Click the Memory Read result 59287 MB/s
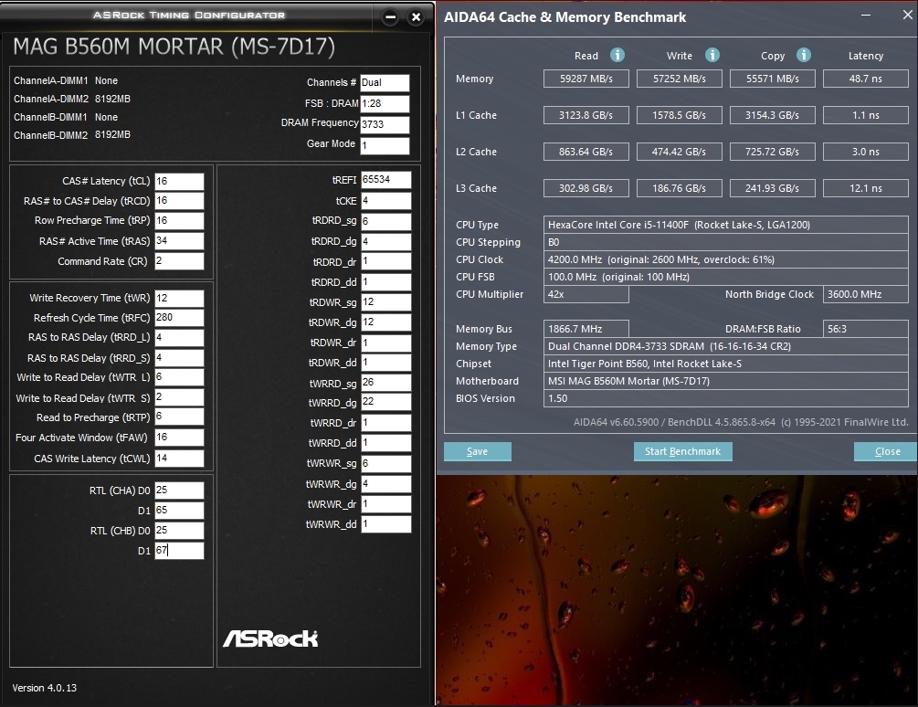The image size is (918, 707). [x=586, y=79]
